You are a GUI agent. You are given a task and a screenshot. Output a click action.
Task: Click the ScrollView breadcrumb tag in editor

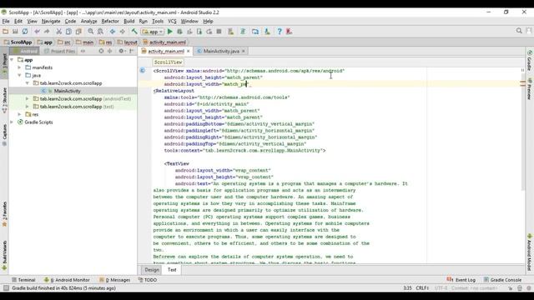168,62
